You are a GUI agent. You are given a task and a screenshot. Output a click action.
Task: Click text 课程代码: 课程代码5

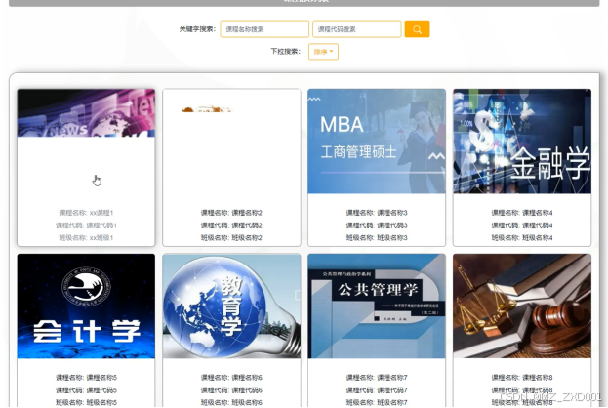tap(86, 390)
